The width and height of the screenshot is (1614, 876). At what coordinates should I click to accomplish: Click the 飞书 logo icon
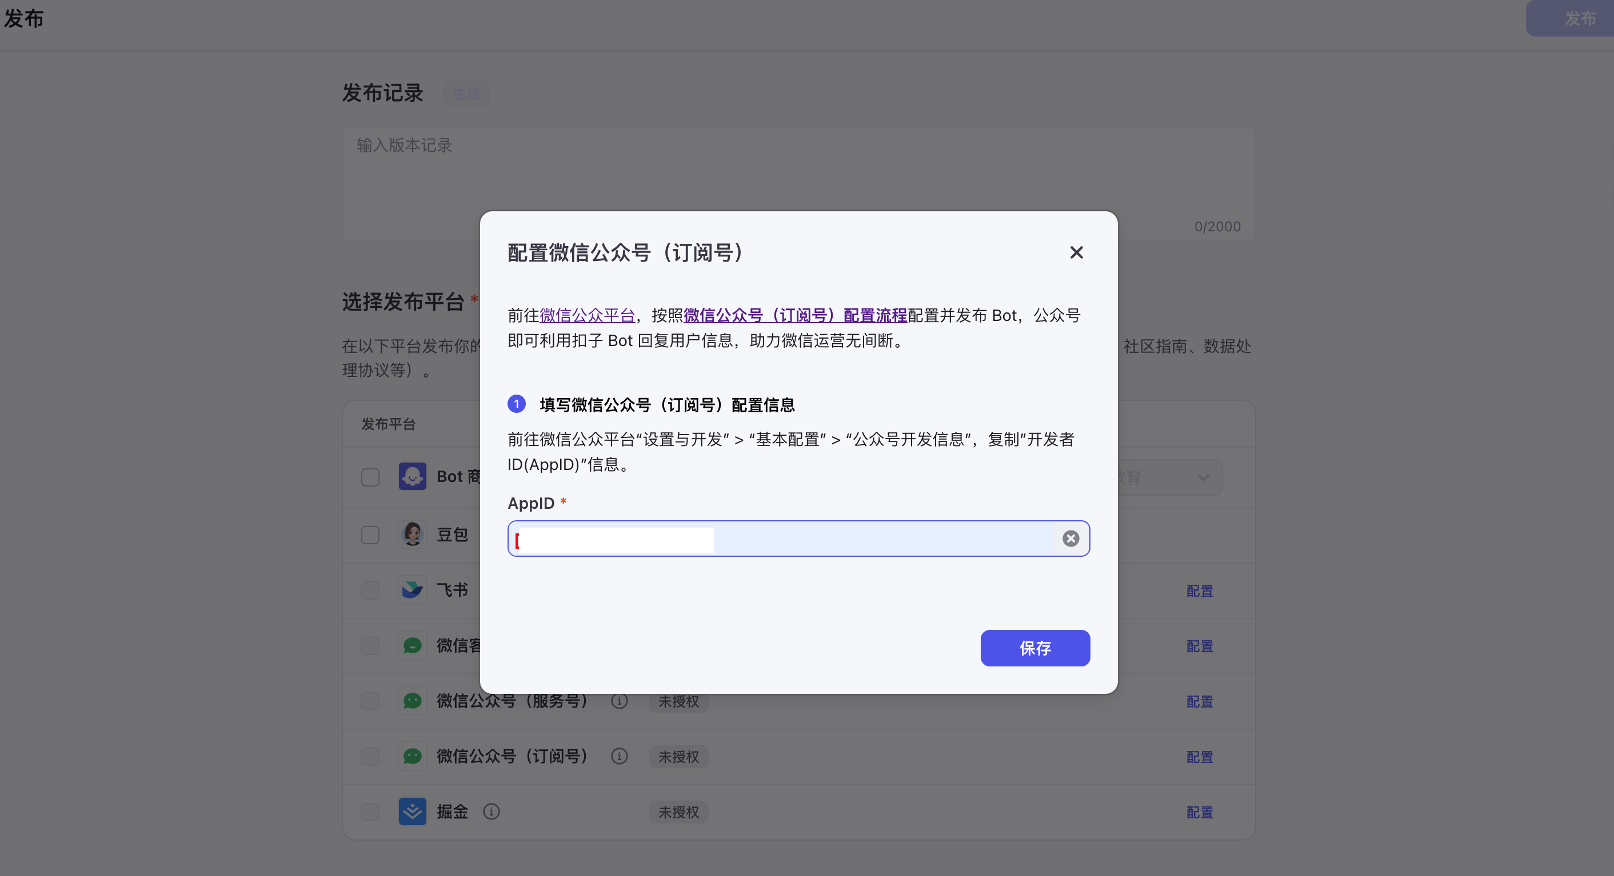[412, 590]
